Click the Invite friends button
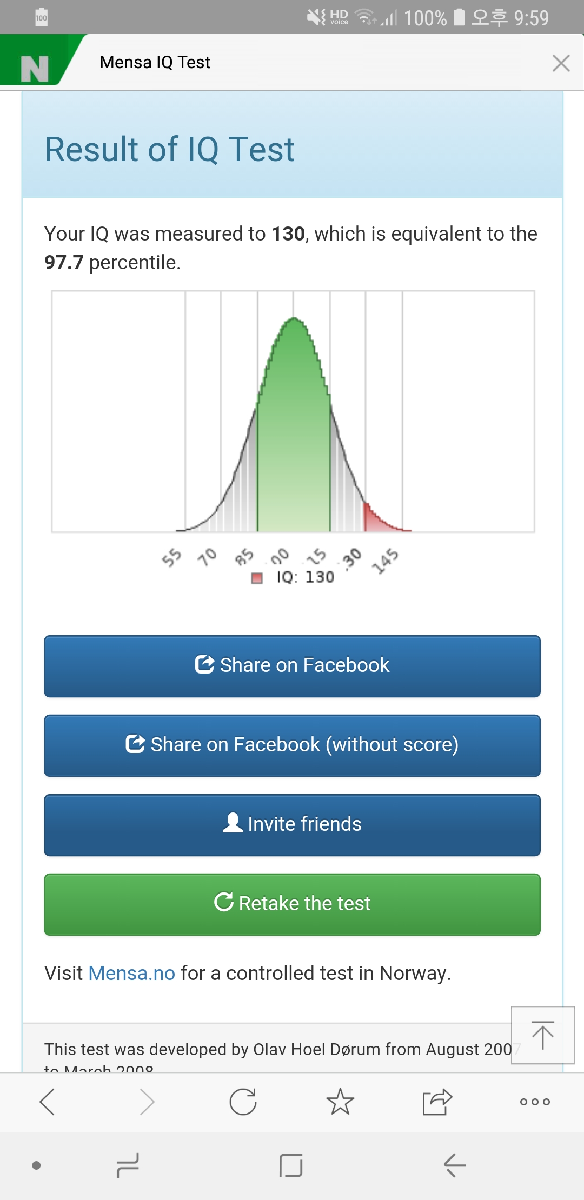This screenshot has height=1200, width=584. (293, 825)
